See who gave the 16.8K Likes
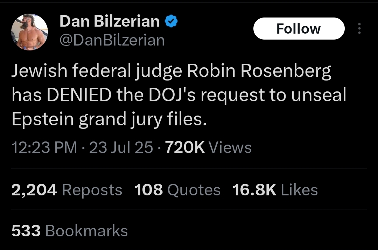378x250 pixels. pyautogui.click(x=275, y=190)
